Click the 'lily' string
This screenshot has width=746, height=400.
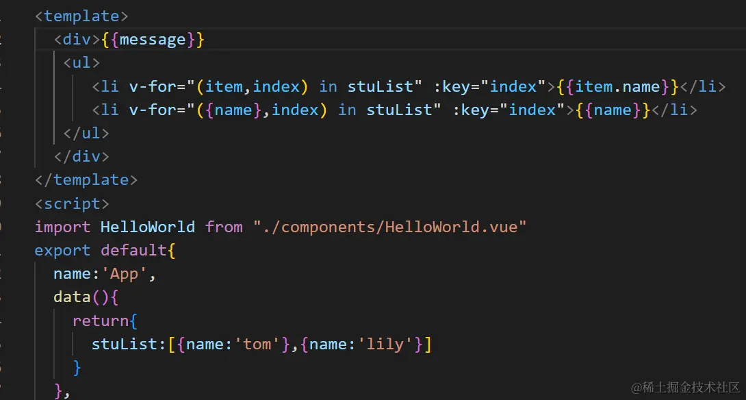pos(385,345)
